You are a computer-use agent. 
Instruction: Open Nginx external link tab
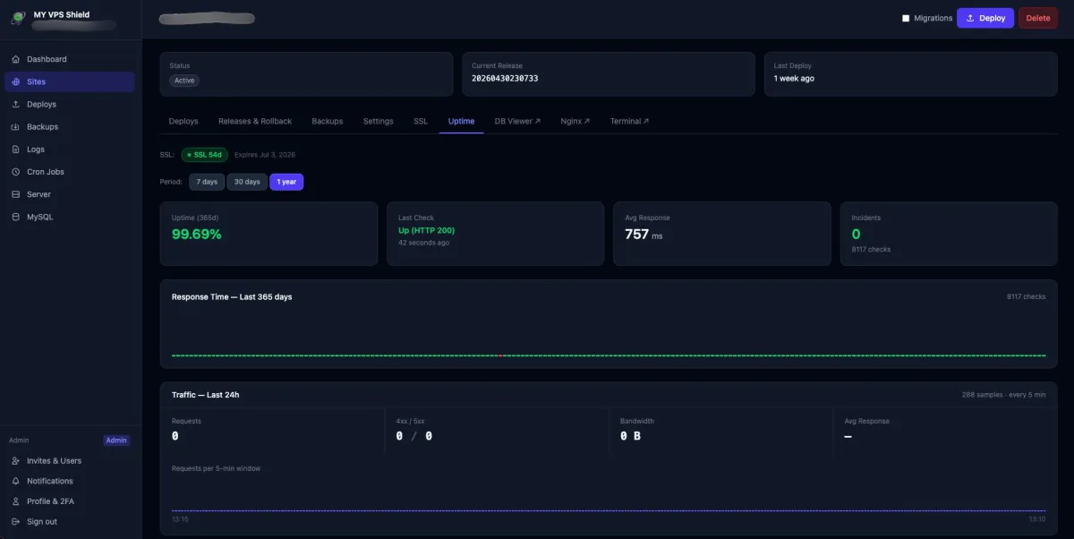point(575,121)
